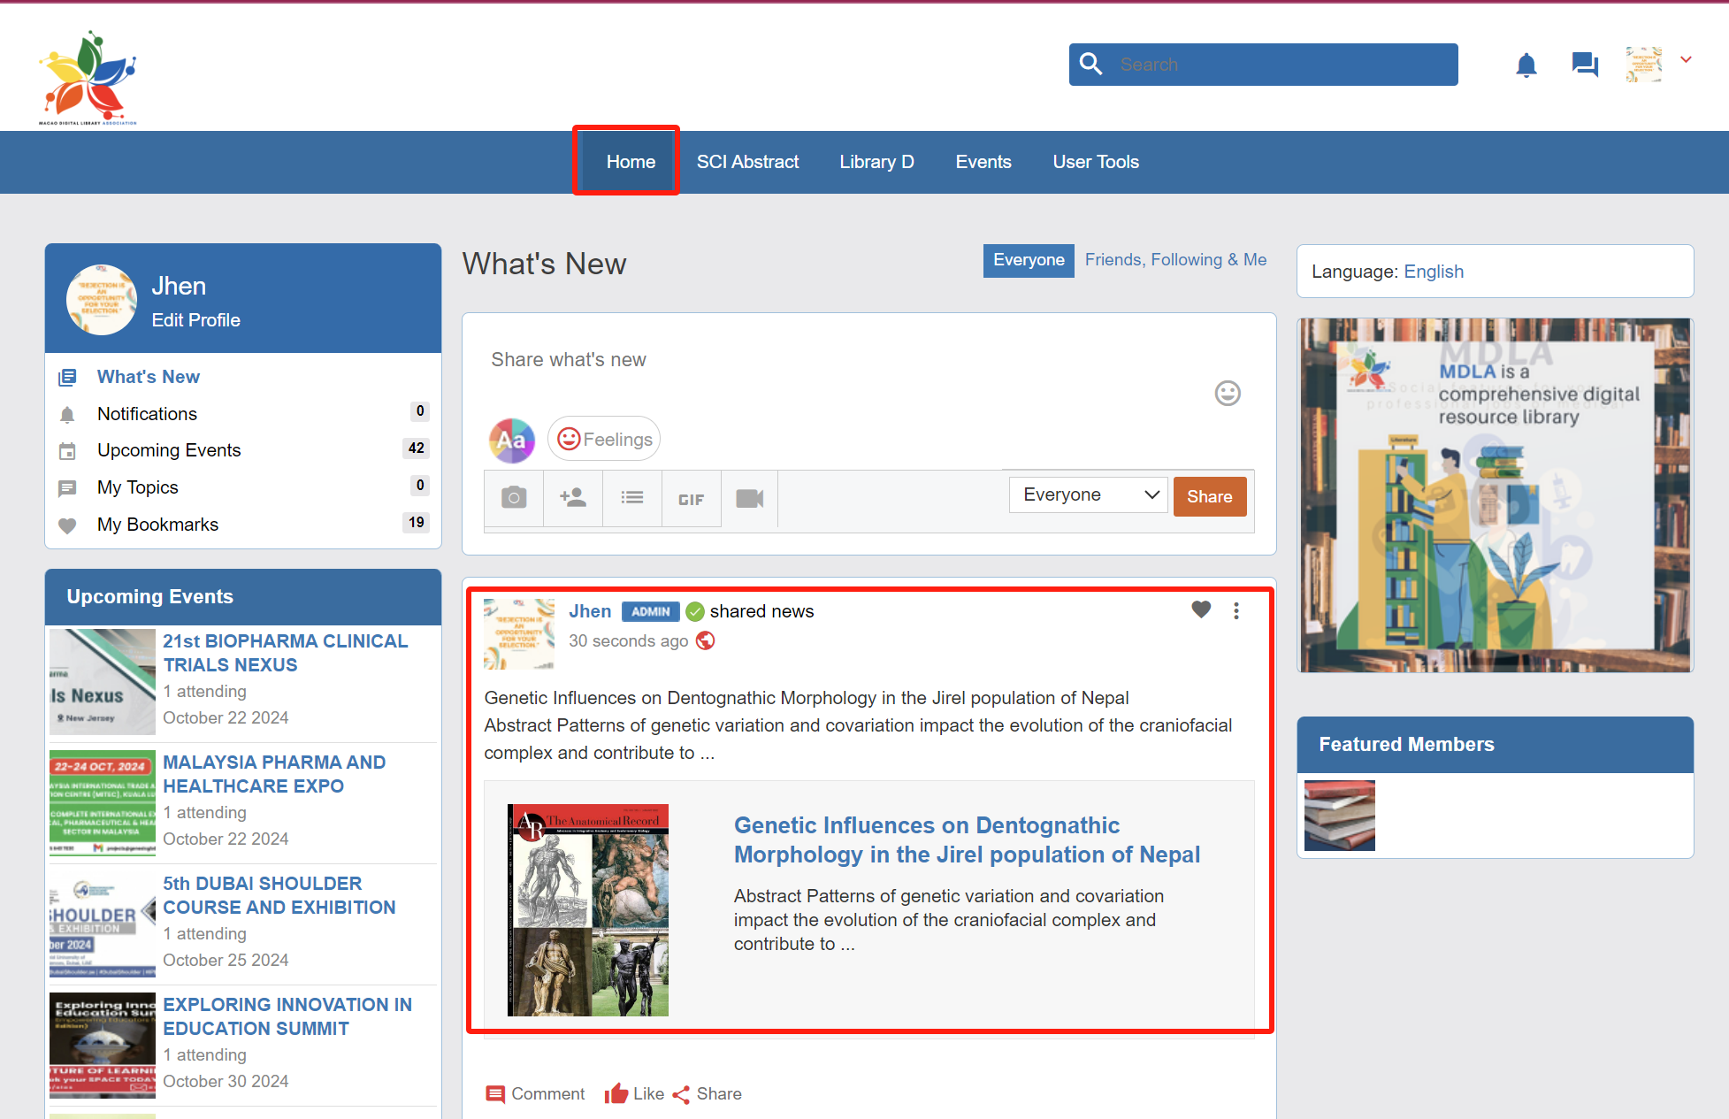Open the notifications bell icon
This screenshot has height=1119, width=1729.
coord(1526,65)
